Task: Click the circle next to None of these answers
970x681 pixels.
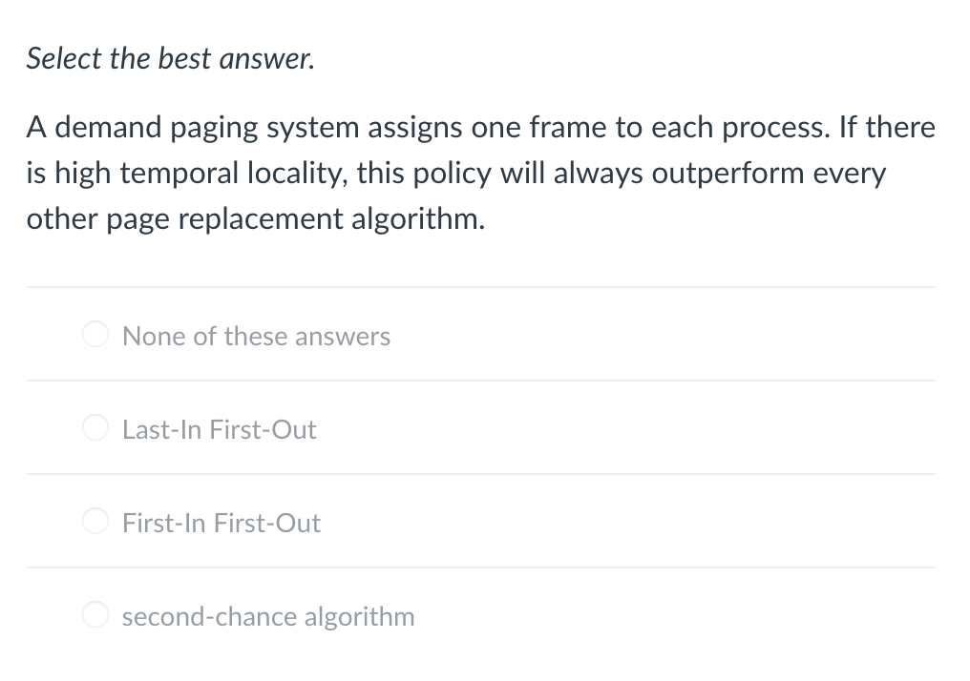Action: (95, 334)
